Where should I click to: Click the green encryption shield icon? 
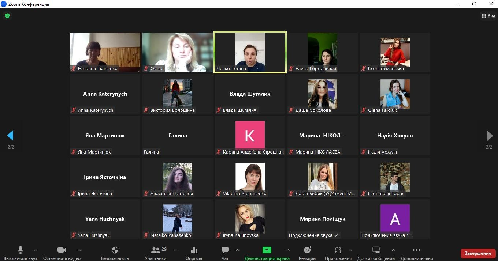click(x=7, y=16)
